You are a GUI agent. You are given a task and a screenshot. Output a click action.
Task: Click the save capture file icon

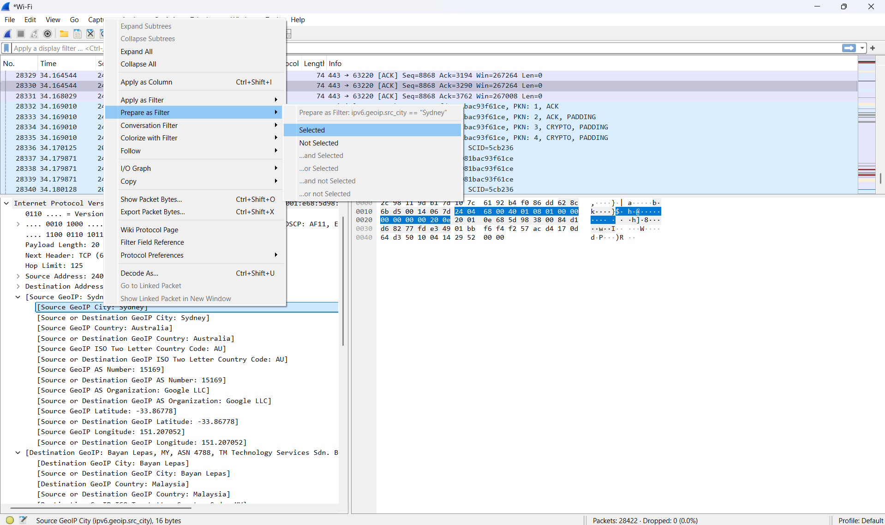click(78, 34)
